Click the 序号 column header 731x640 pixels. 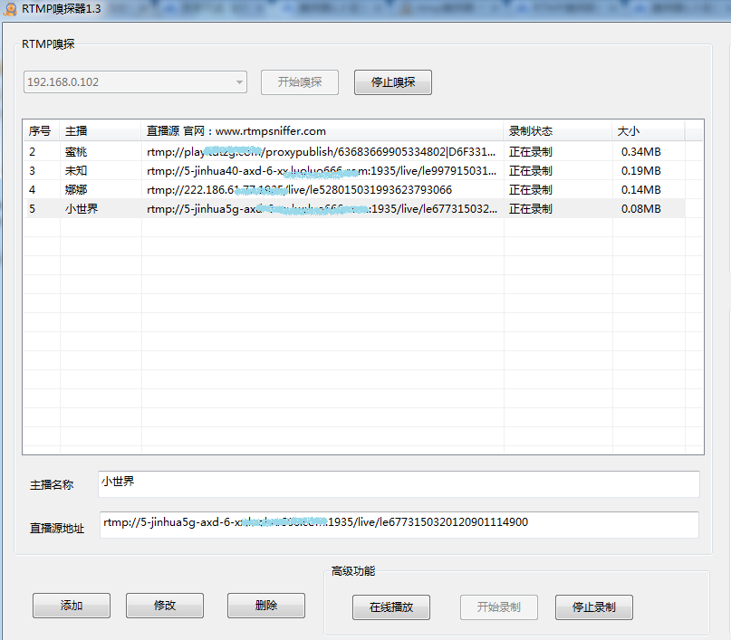[40, 131]
